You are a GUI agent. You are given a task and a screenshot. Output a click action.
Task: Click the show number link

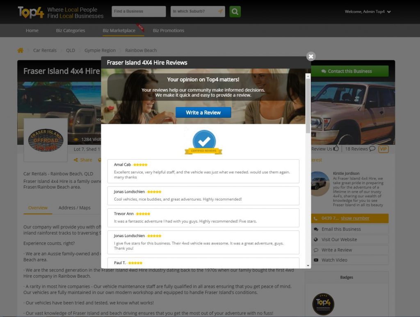coord(355,218)
